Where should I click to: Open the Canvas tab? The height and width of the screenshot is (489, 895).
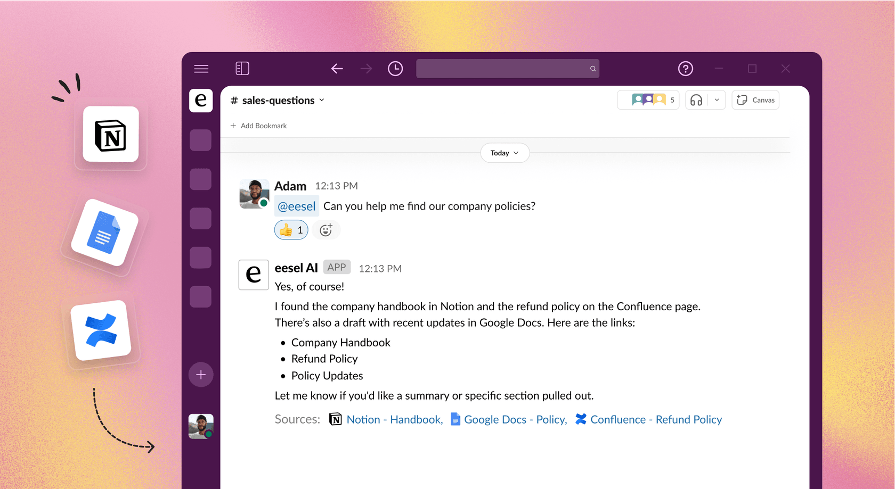755,100
